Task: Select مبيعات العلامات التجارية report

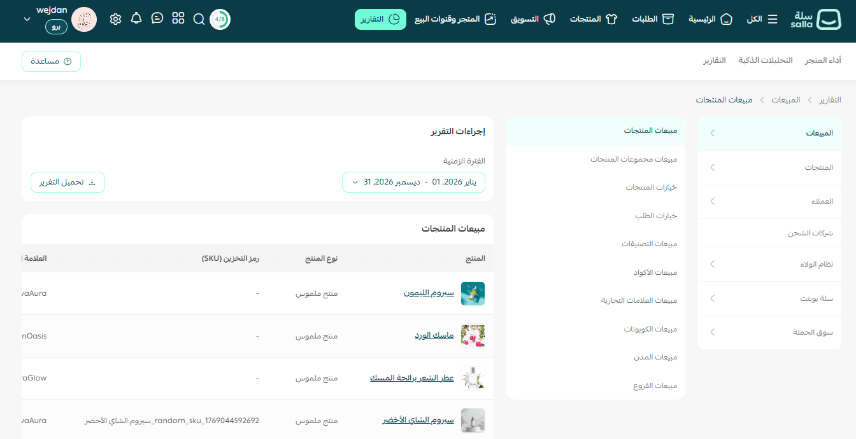Action: [596, 300]
